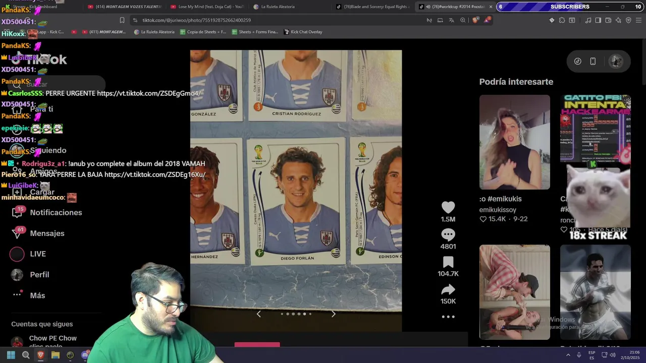
Task: Toggle the browser sidebar panel icon
Action: click(x=598, y=20)
